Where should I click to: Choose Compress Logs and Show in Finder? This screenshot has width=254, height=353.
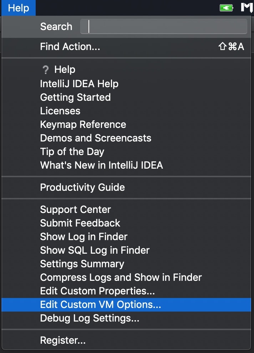pyautogui.click(x=121, y=277)
